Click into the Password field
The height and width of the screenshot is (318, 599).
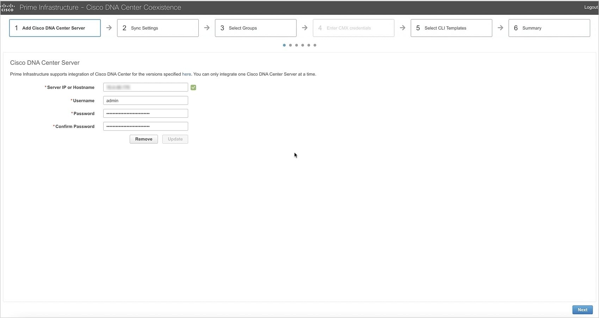[x=146, y=113]
